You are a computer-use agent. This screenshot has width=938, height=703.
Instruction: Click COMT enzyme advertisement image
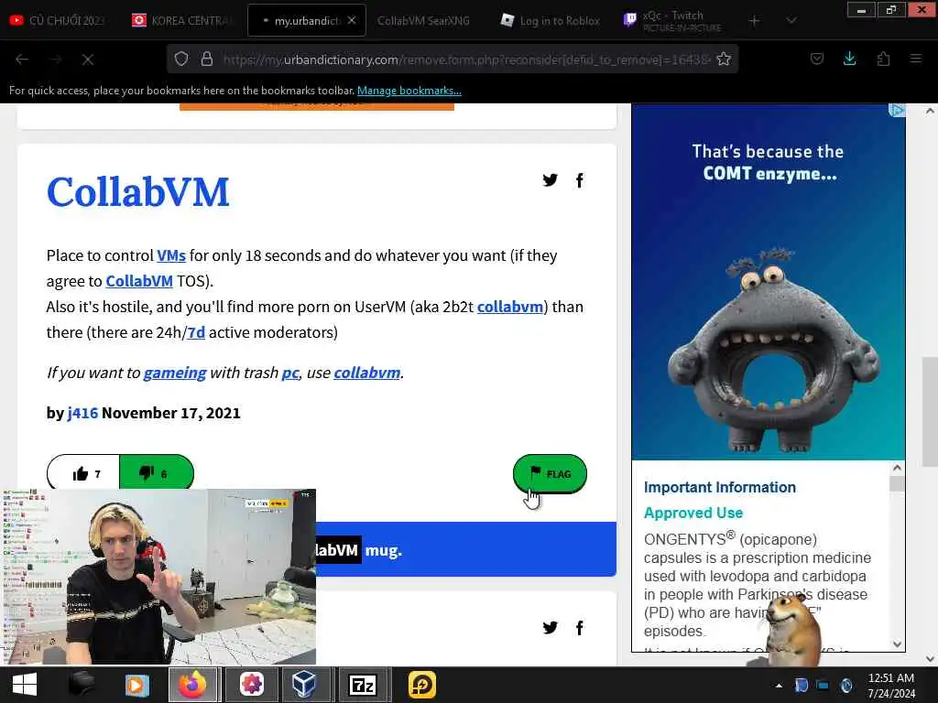point(769,282)
